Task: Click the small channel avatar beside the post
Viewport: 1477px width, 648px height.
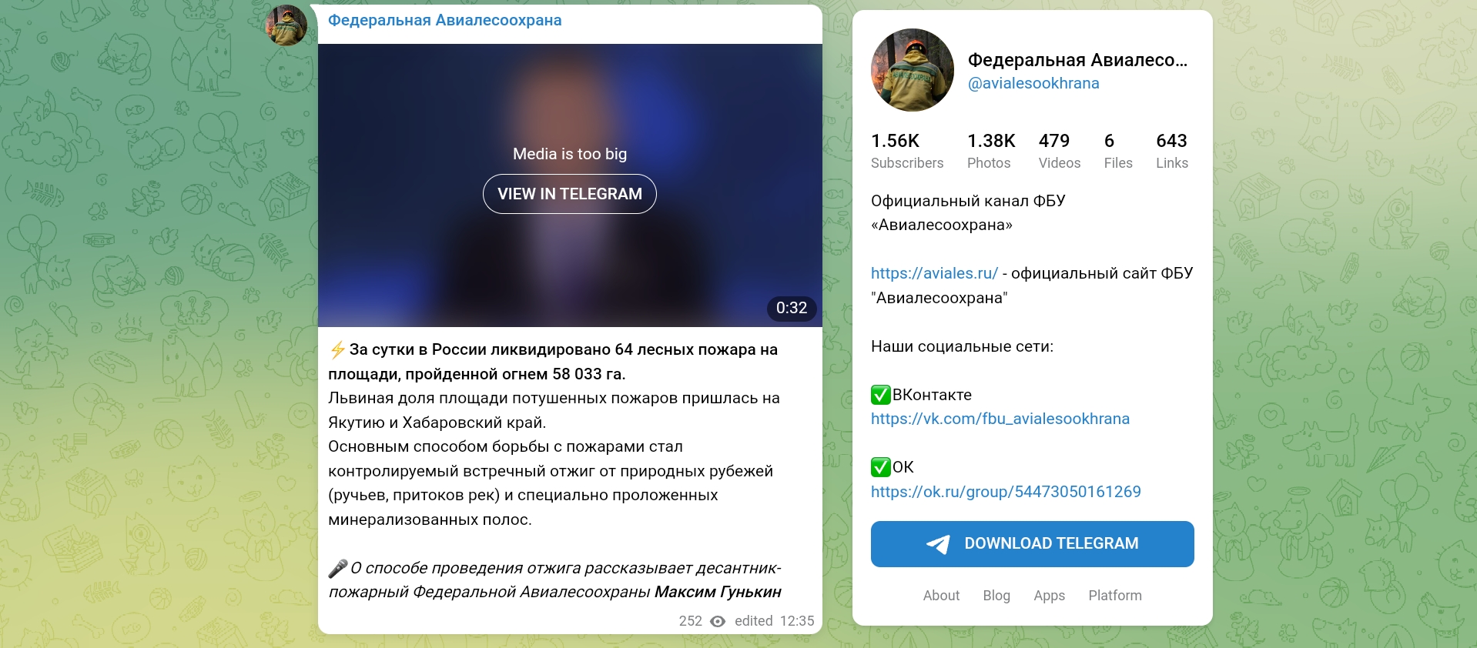Action: click(x=286, y=25)
